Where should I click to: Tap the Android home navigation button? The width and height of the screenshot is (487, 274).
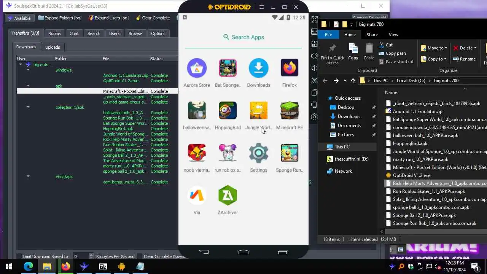(243, 252)
